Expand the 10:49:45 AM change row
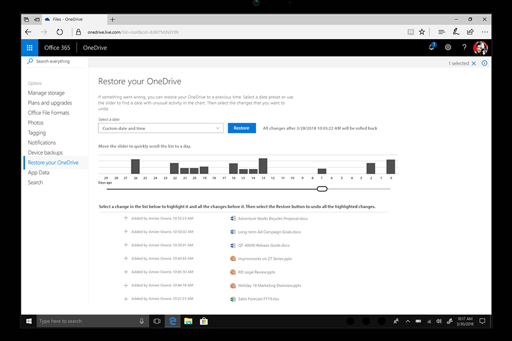 pos(126,258)
